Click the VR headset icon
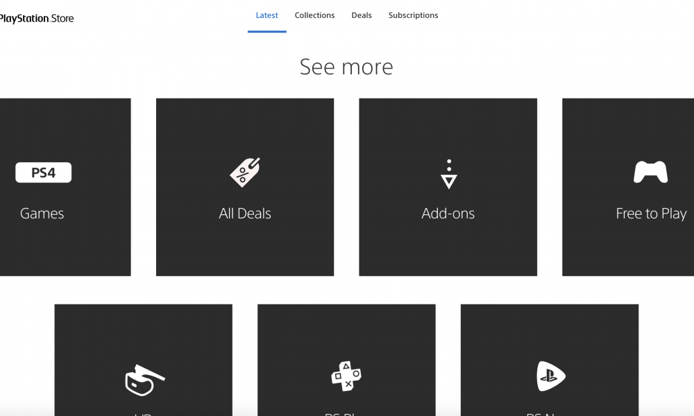The height and width of the screenshot is (416, 694). 144,380
